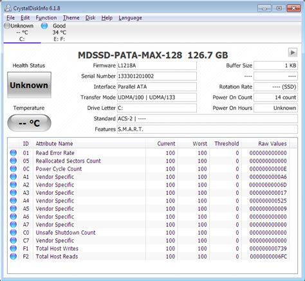Click status icon for attribute A3
Screen dimensions: 305x281
coord(14,192)
